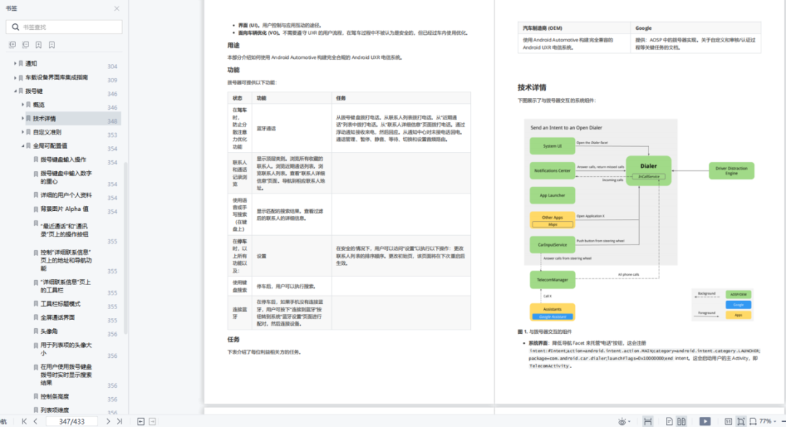
Task: Jump to the 全局可配置值 bookmark
Action: (50, 145)
